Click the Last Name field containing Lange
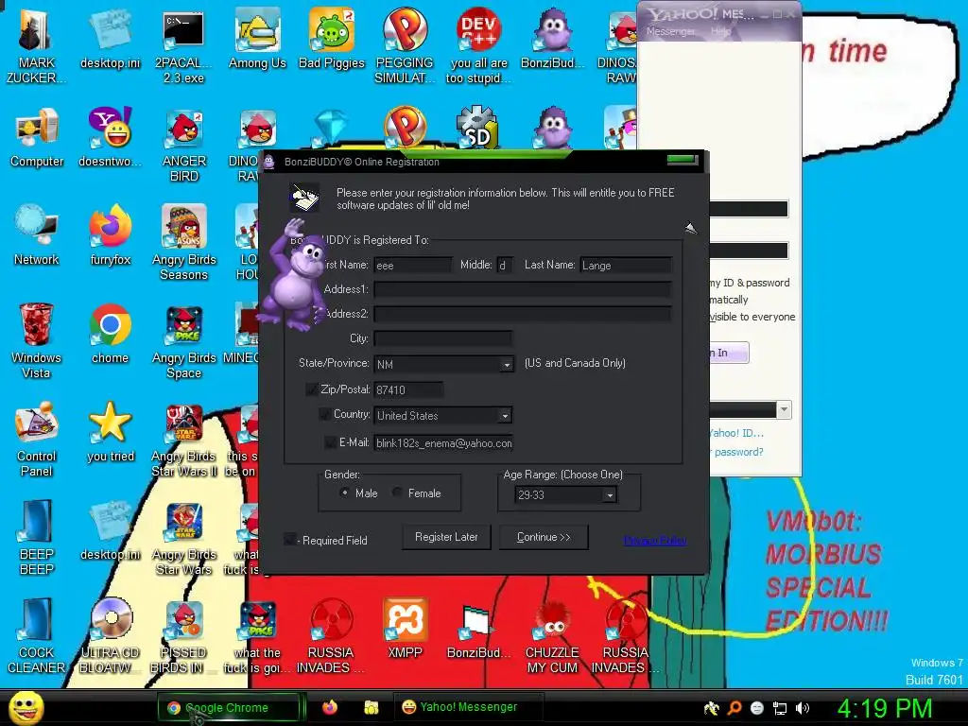The image size is (968, 726). coord(626,266)
